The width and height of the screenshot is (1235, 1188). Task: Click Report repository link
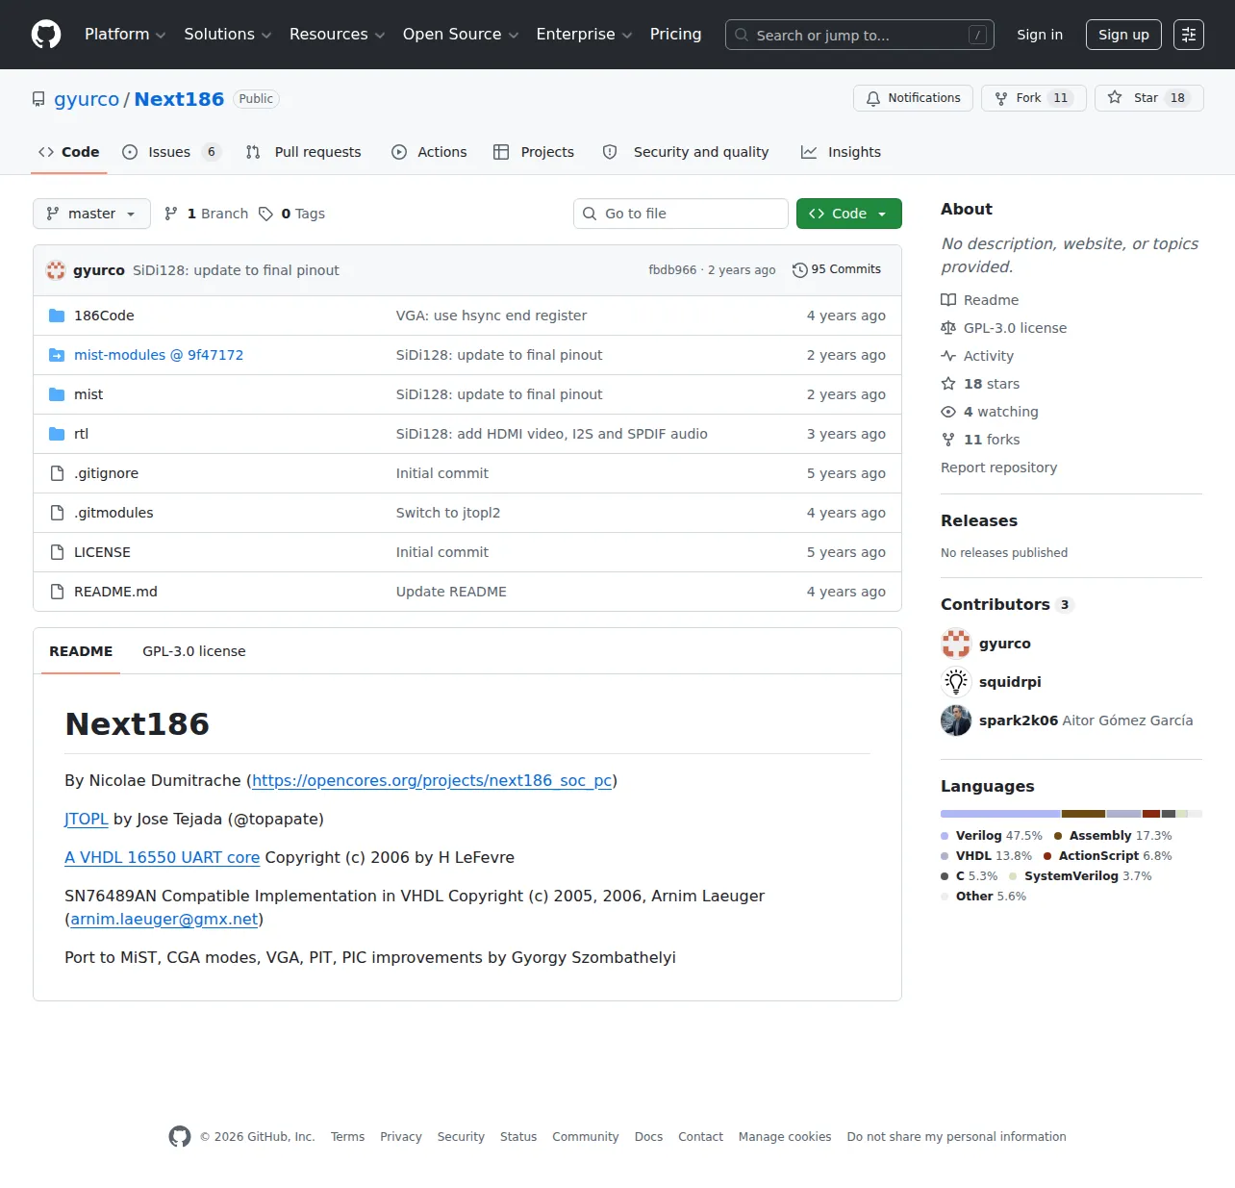pyautogui.click(x=998, y=468)
